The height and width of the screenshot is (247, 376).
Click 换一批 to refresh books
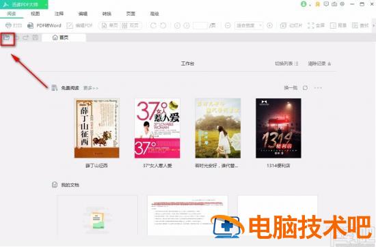(291, 88)
